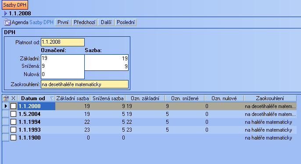Sort by the Snížená sazba column header
The height and width of the screenshot is (164, 301).
108,98
